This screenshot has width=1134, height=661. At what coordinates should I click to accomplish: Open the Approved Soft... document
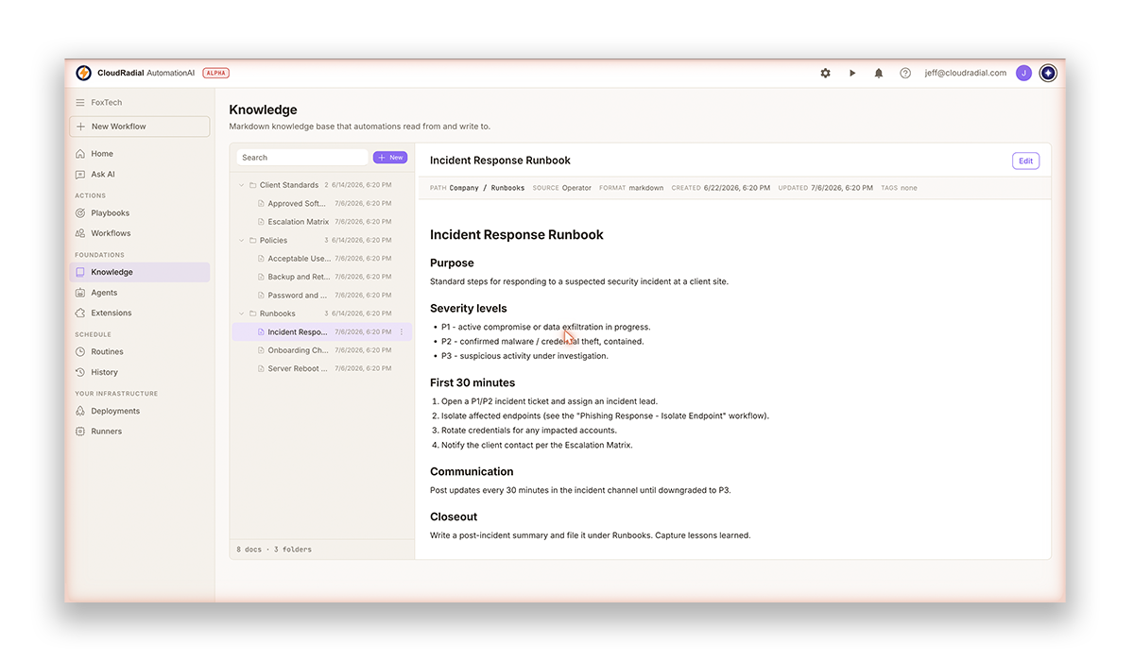pyautogui.click(x=298, y=204)
